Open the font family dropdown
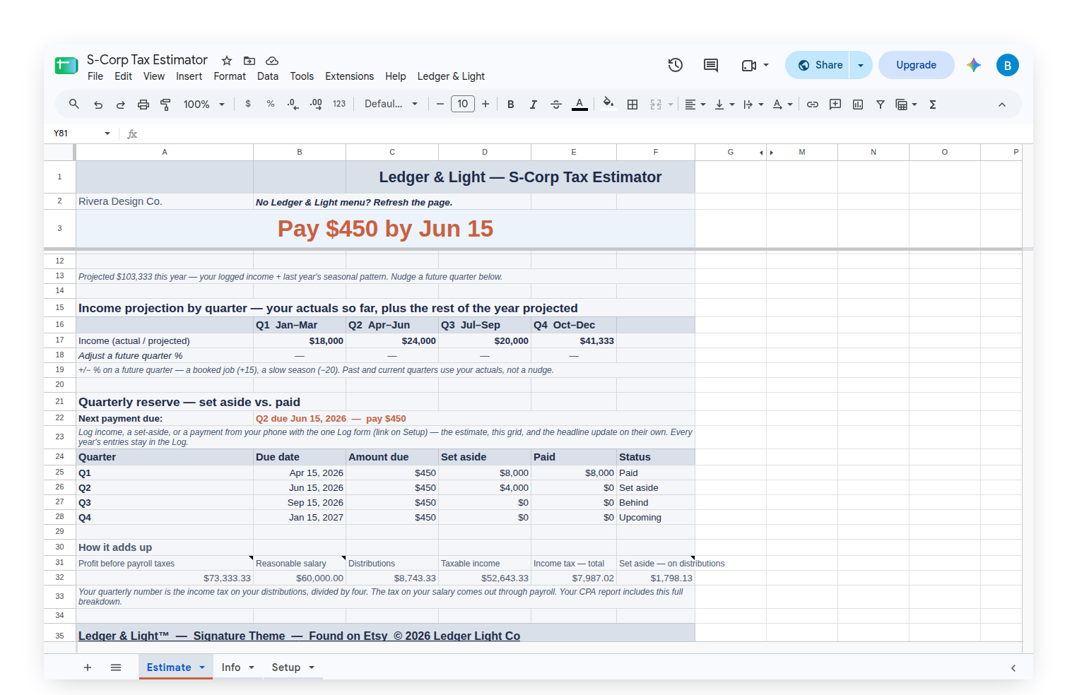The image size is (1077, 695). coord(391,104)
